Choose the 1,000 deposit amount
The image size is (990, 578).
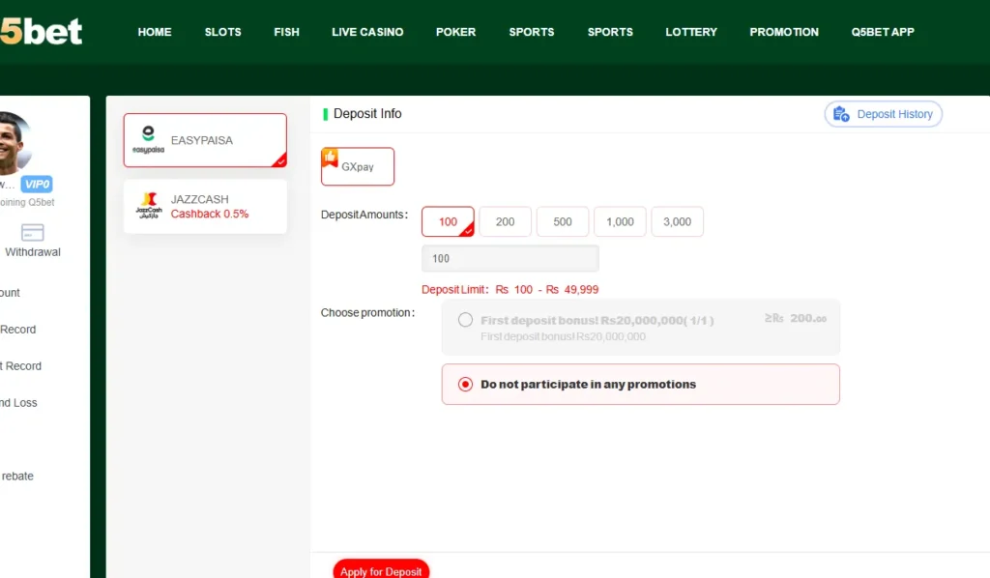coord(620,221)
